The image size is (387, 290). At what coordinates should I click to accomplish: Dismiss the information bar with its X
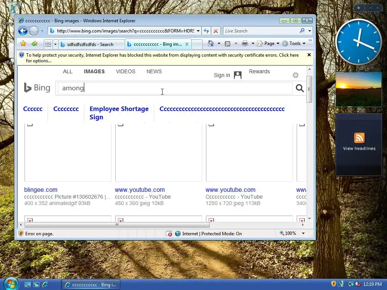pyautogui.click(x=309, y=55)
